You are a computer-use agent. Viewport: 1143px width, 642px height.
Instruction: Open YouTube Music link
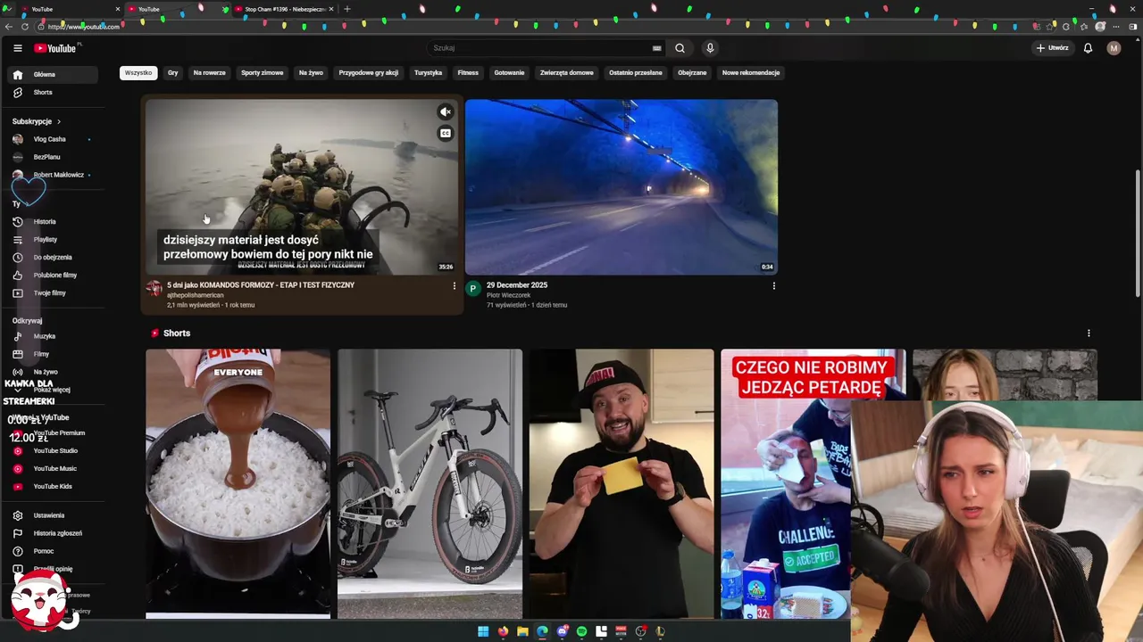click(x=54, y=469)
